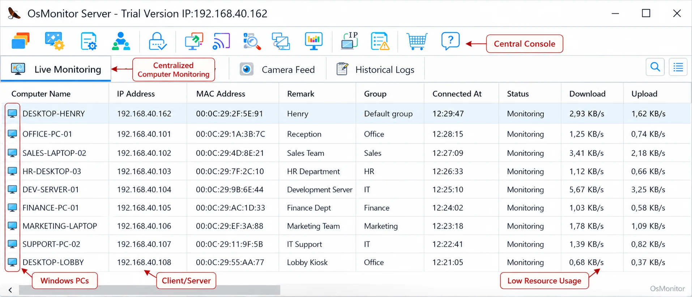The width and height of the screenshot is (692, 297).
Task: Click the computer icon beside SALES-LAPTOP-02
Action: pos(12,153)
